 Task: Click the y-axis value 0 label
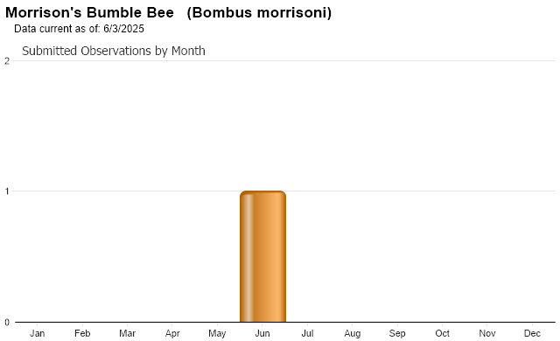(7, 323)
